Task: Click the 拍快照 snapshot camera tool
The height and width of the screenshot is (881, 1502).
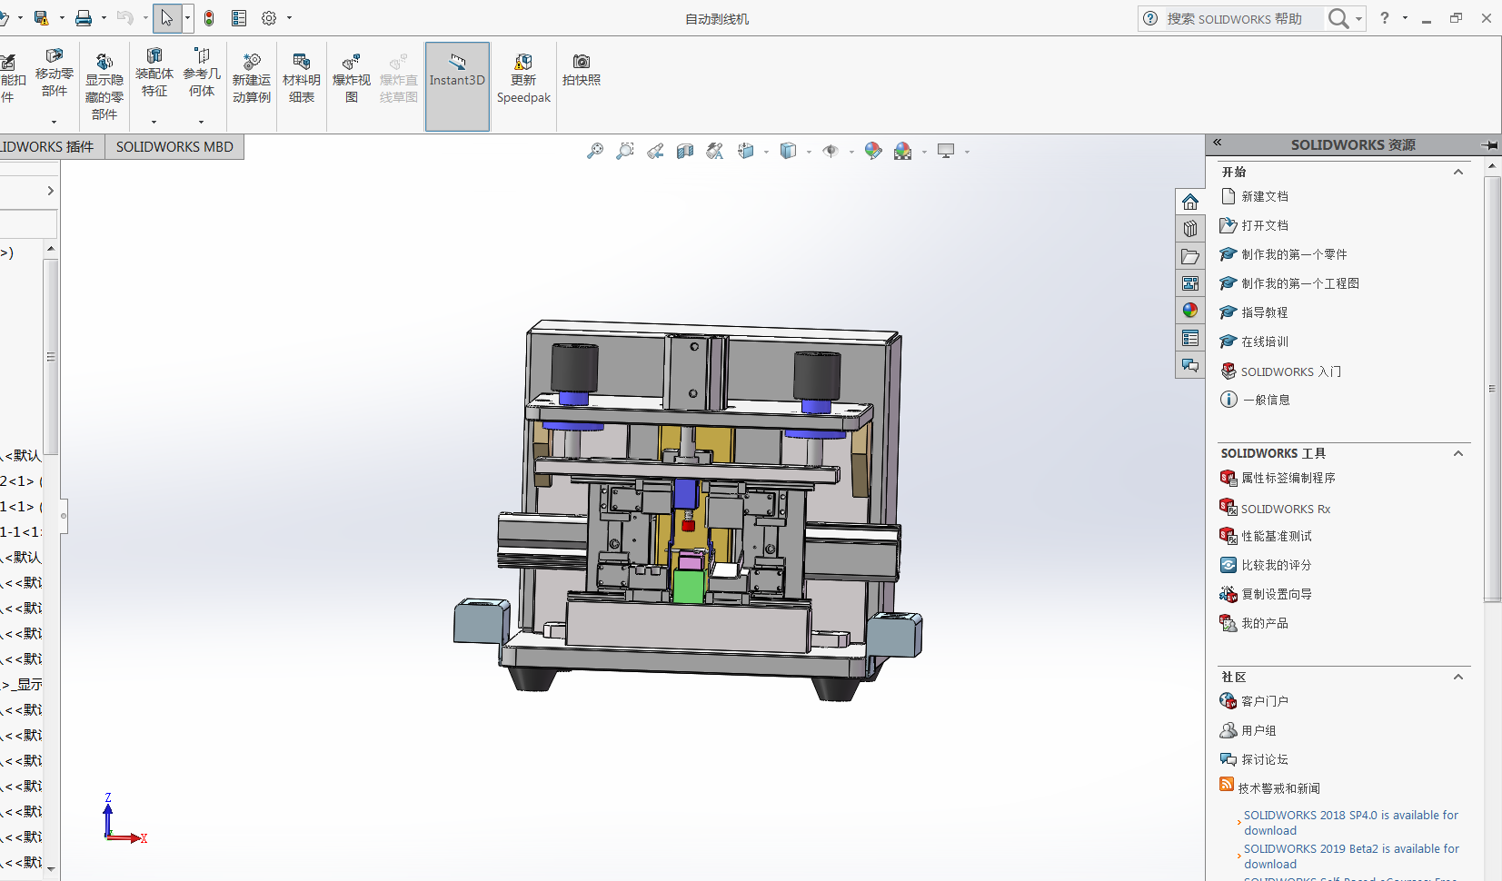Action: [582, 70]
